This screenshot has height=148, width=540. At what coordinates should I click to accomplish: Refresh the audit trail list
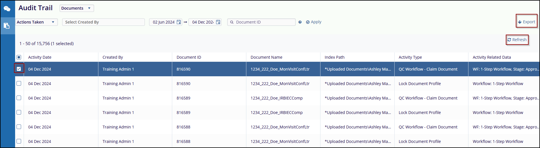pos(517,40)
